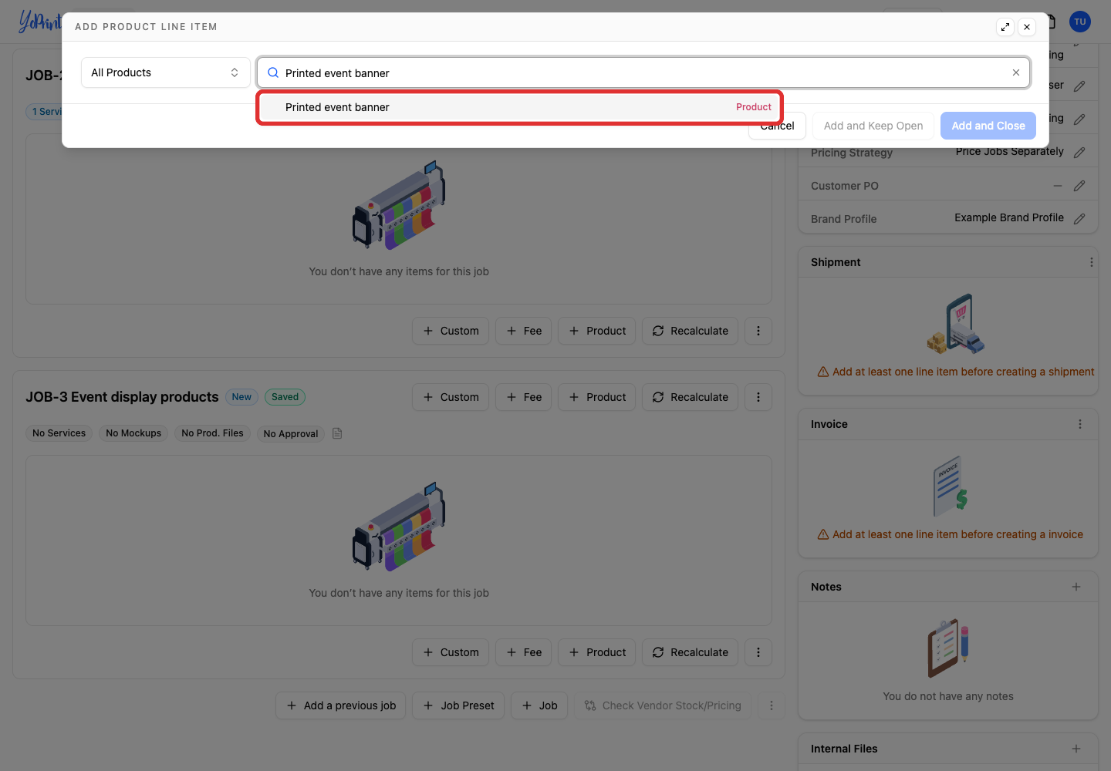The height and width of the screenshot is (771, 1111).
Task: Add a new note with the plus icon
Action: [x=1076, y=587]
